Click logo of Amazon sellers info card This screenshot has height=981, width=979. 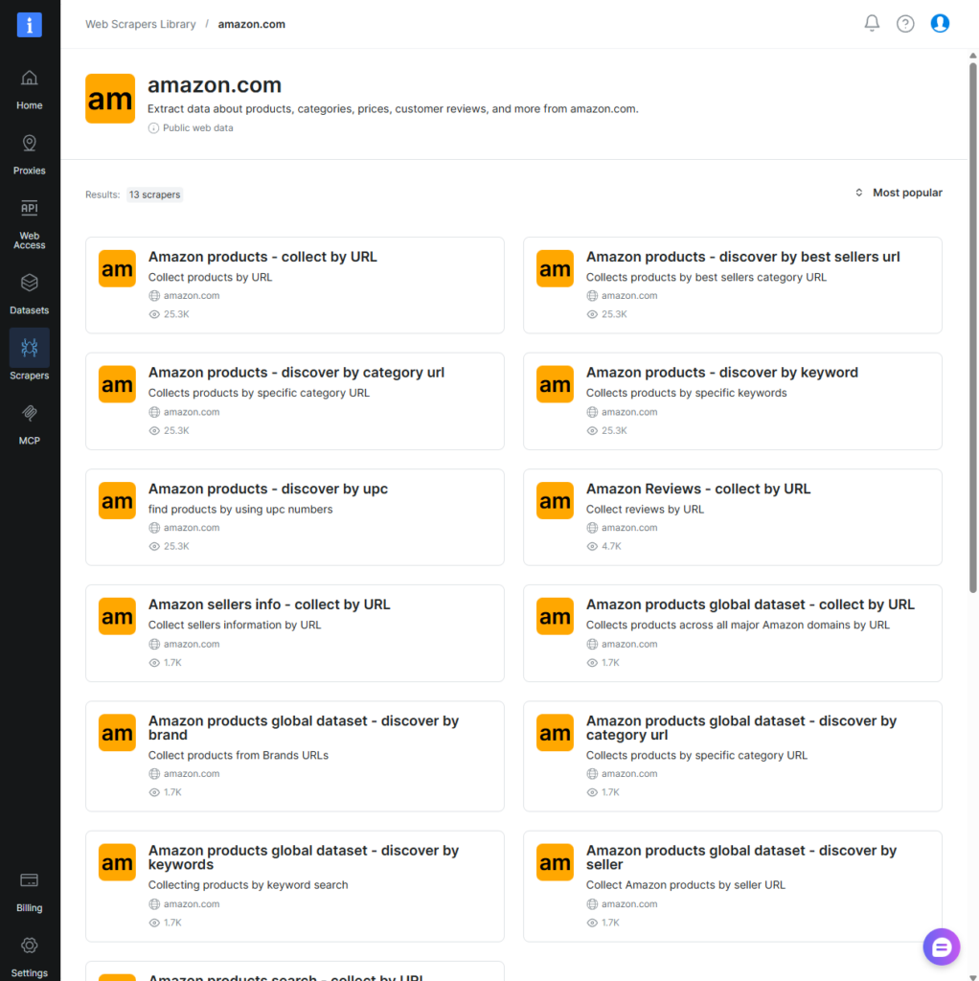coord(117,616)
